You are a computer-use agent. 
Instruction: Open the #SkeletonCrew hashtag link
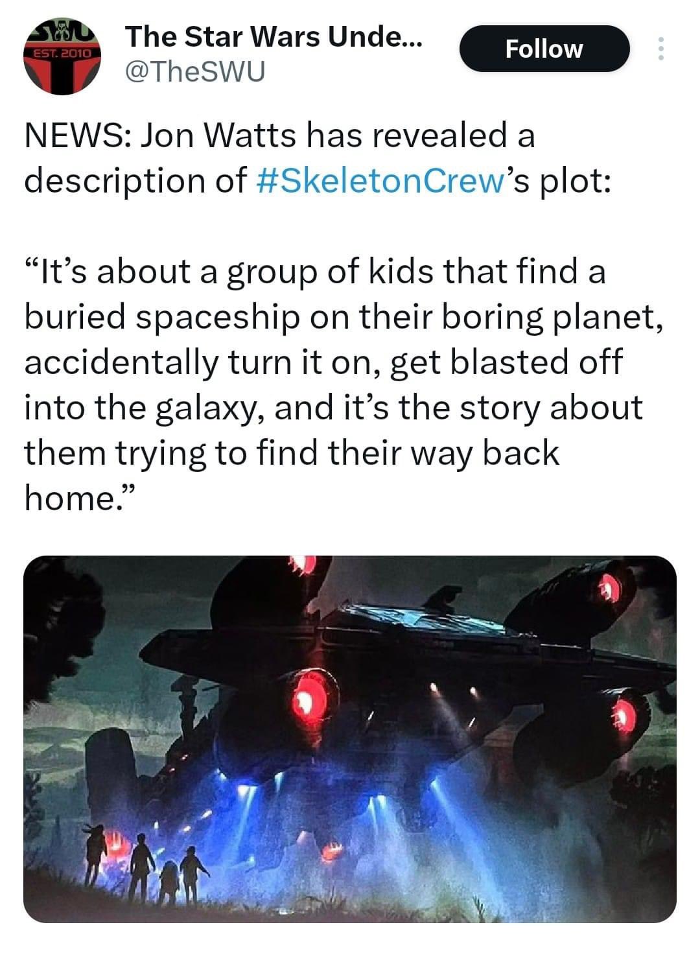click(376, 180)
